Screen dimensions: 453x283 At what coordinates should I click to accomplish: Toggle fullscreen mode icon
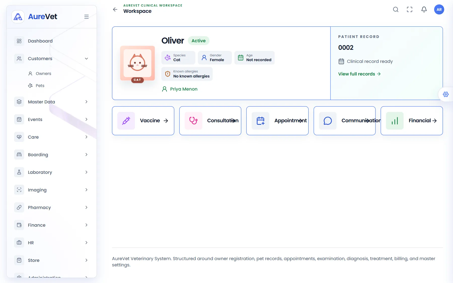click(x=410, y=10)
